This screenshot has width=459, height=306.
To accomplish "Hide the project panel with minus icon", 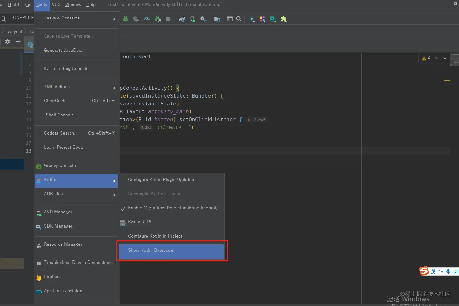I will pos(18,42).
